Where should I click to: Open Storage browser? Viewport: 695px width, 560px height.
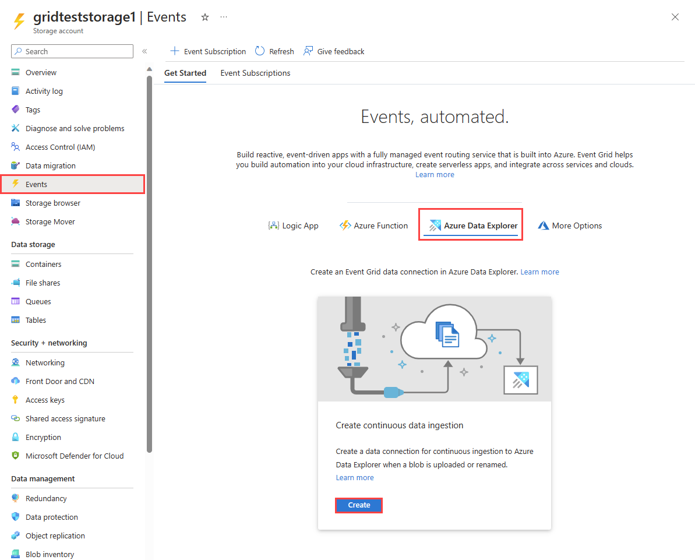[x=53, y=203]
